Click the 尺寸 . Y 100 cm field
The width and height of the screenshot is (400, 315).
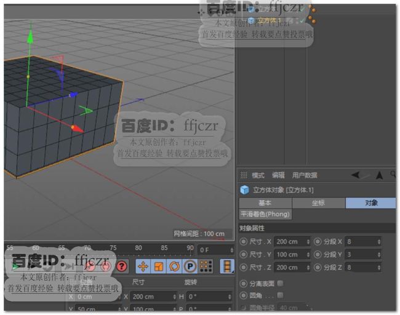[292, 254]
